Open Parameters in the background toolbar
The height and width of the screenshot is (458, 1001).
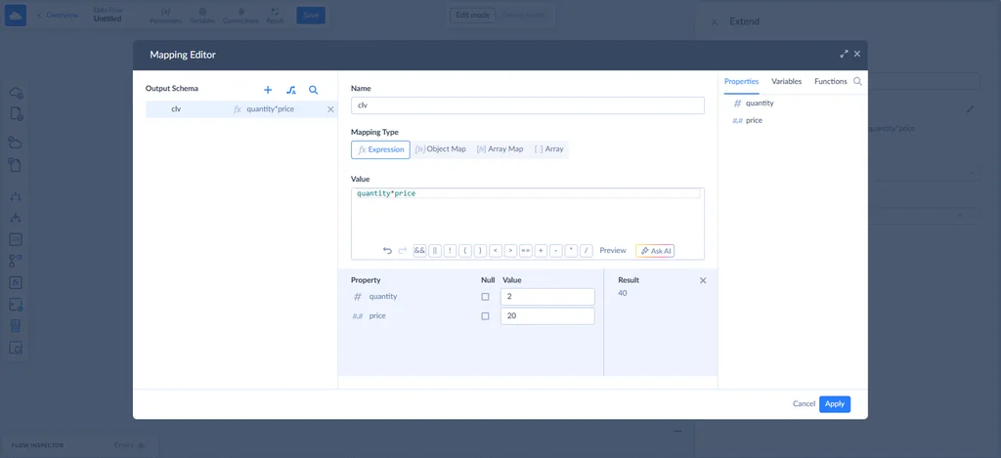point(165,16)
